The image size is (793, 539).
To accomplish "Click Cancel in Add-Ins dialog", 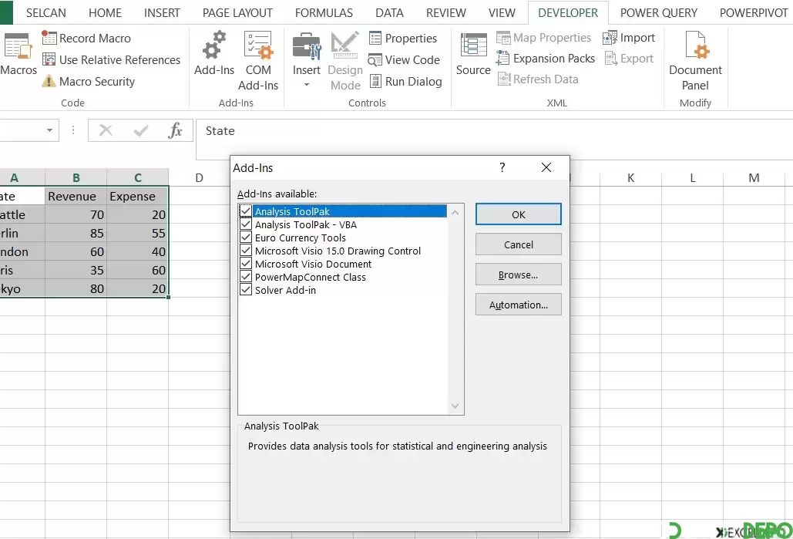I will pos(519,244).
